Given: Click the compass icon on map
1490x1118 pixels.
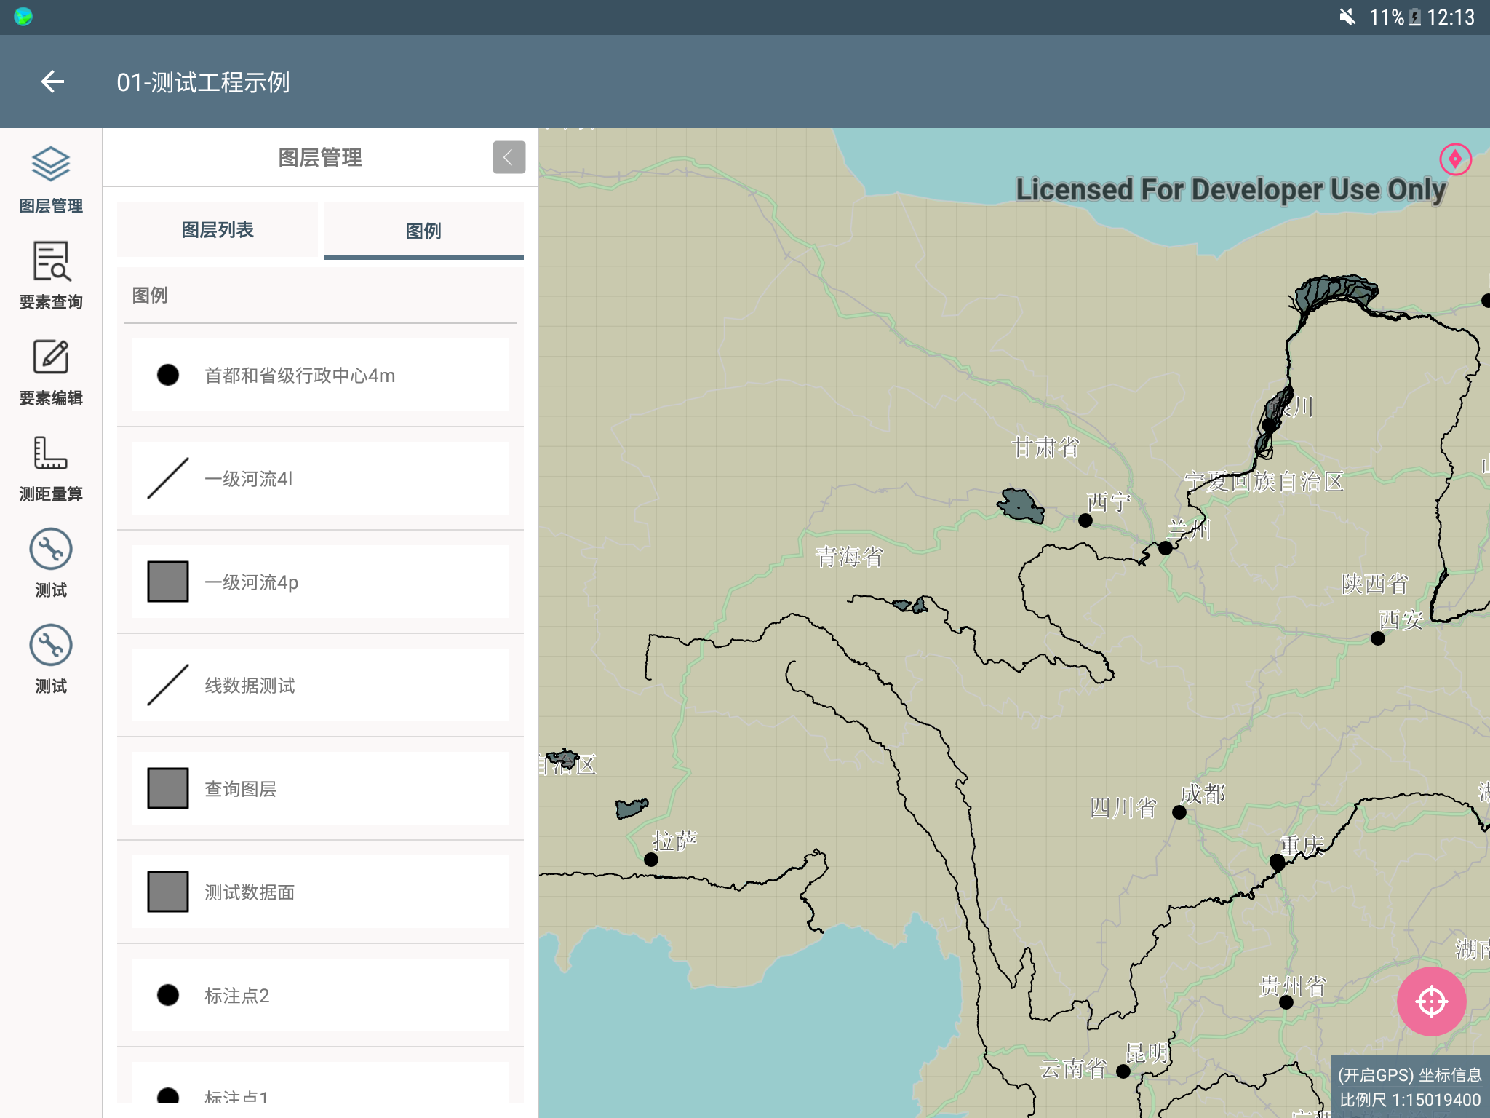Looking at the screenshot, I should 1455,159.
